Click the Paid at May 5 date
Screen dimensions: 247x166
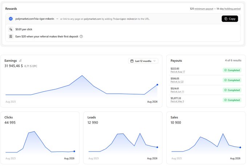(177, 101)
